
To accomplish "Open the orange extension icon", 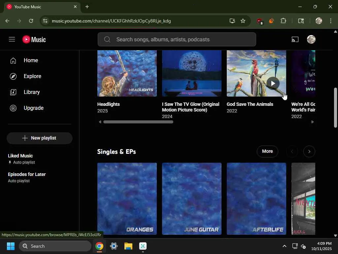I will pos(271,21).
